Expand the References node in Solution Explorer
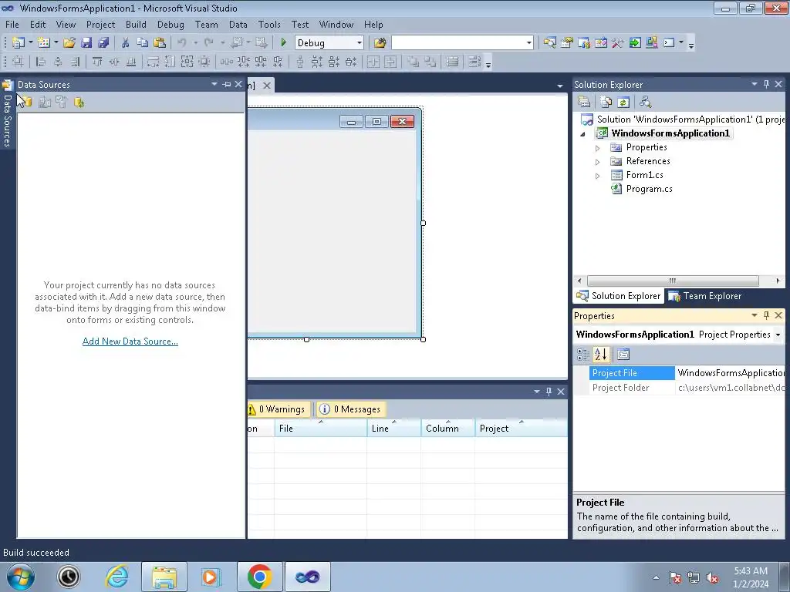 [x=598, y=162]
